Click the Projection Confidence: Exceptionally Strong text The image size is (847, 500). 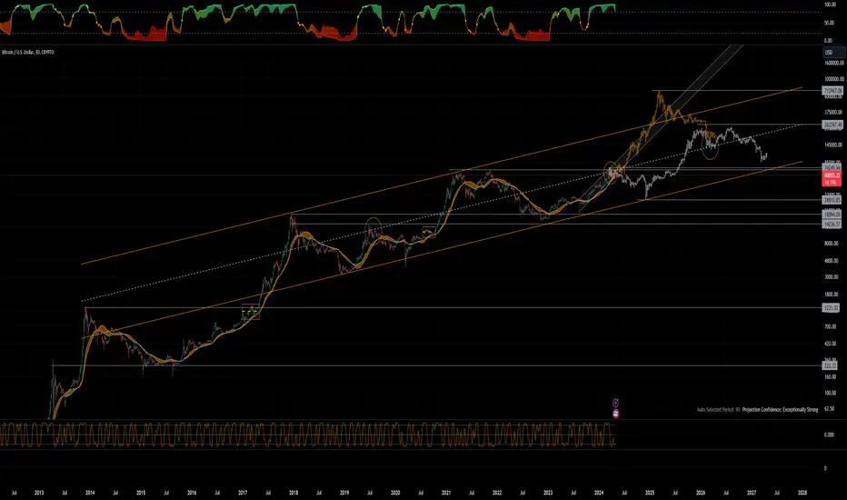coord(780,410)
